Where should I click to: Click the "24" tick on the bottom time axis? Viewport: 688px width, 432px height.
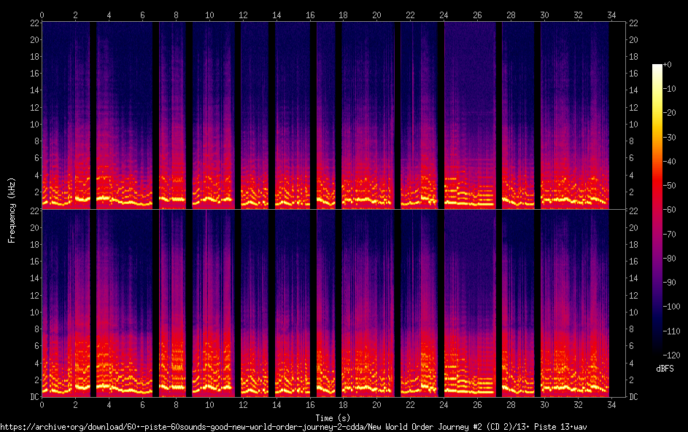pos(444,405)
